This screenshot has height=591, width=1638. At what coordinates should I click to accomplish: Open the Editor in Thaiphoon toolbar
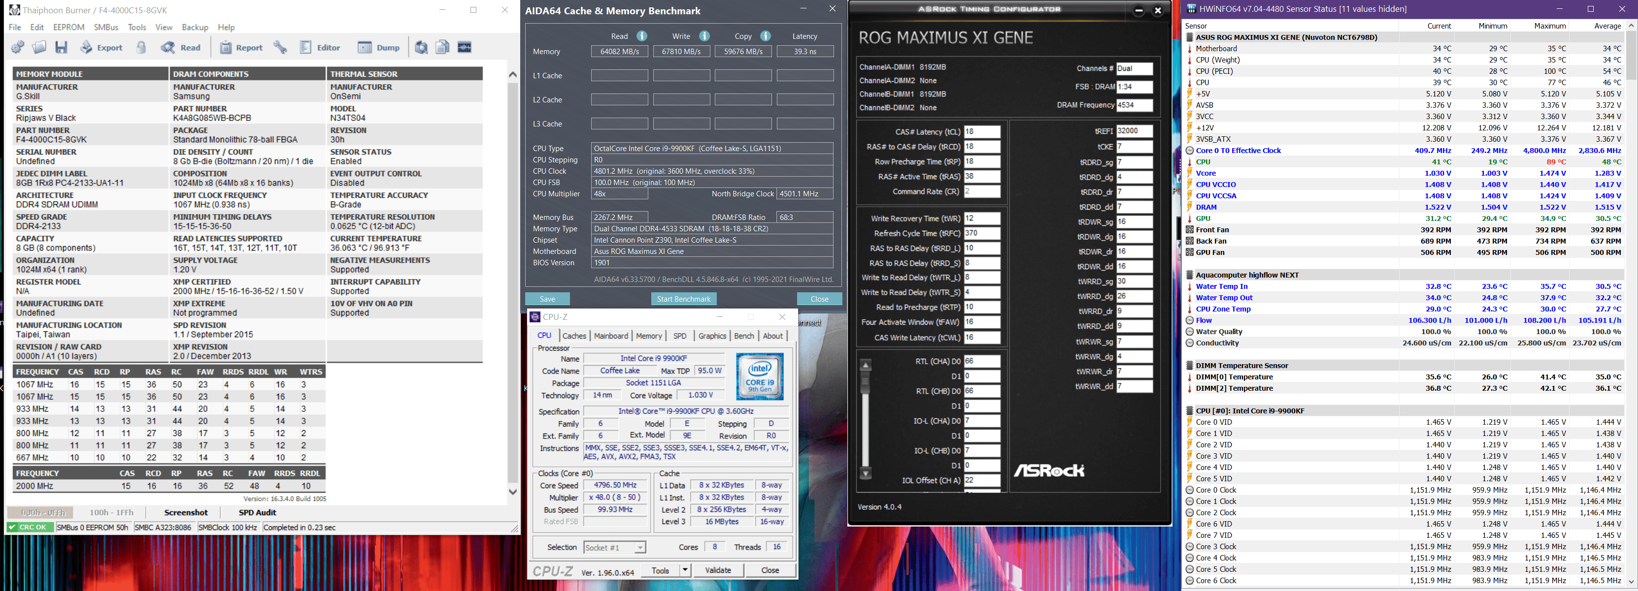[321, 48]
